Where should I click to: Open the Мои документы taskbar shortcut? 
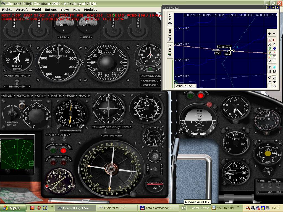point(223,208)
